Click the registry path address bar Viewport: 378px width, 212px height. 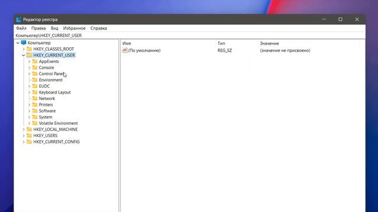pyautogui.click(x=190, y=35)
